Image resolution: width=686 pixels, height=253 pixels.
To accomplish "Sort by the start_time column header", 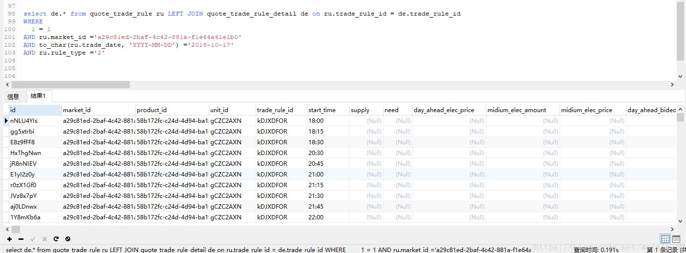I will click(x=322, y=110).
